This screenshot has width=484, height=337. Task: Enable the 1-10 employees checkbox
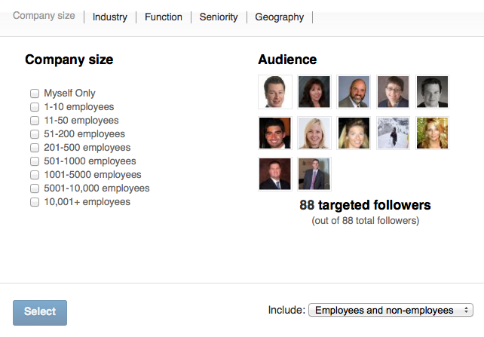35,107
